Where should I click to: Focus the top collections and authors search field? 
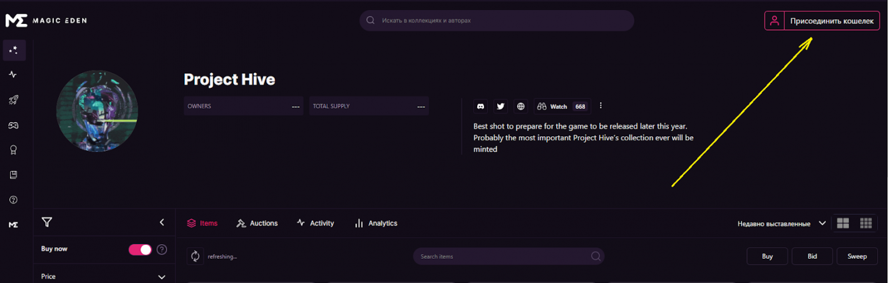(497, 21)
